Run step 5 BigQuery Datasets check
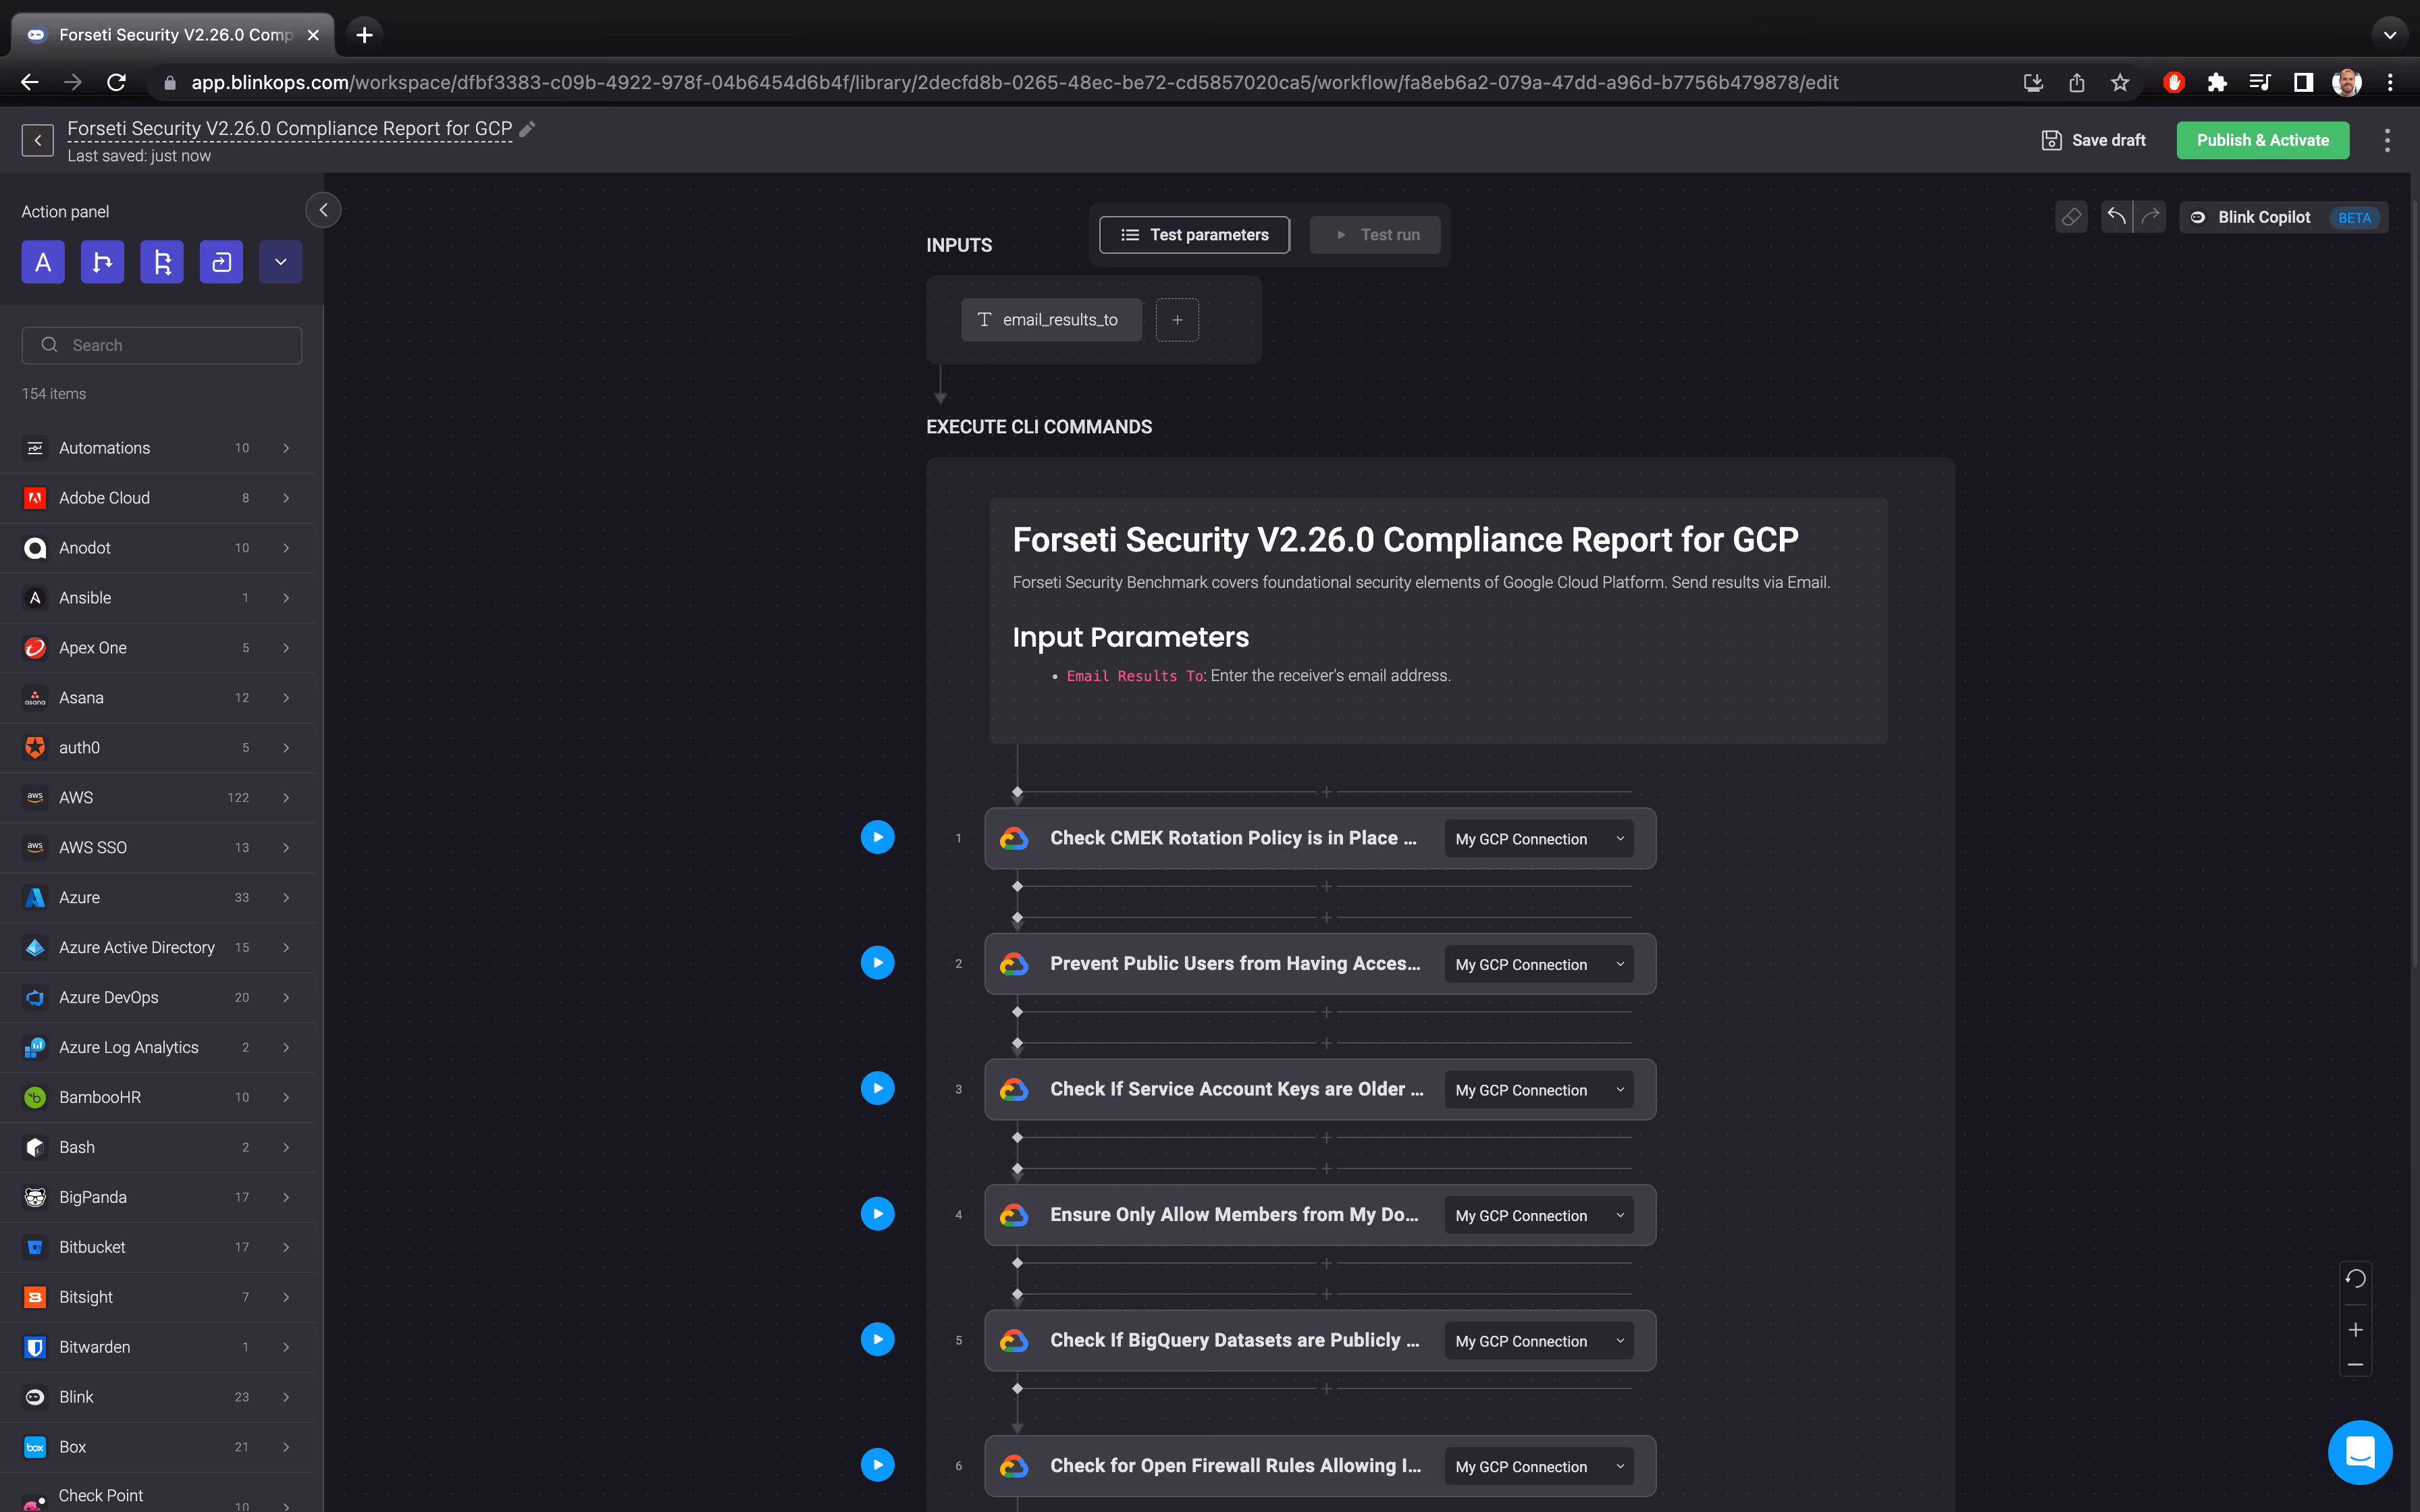 coord(877,1339)
